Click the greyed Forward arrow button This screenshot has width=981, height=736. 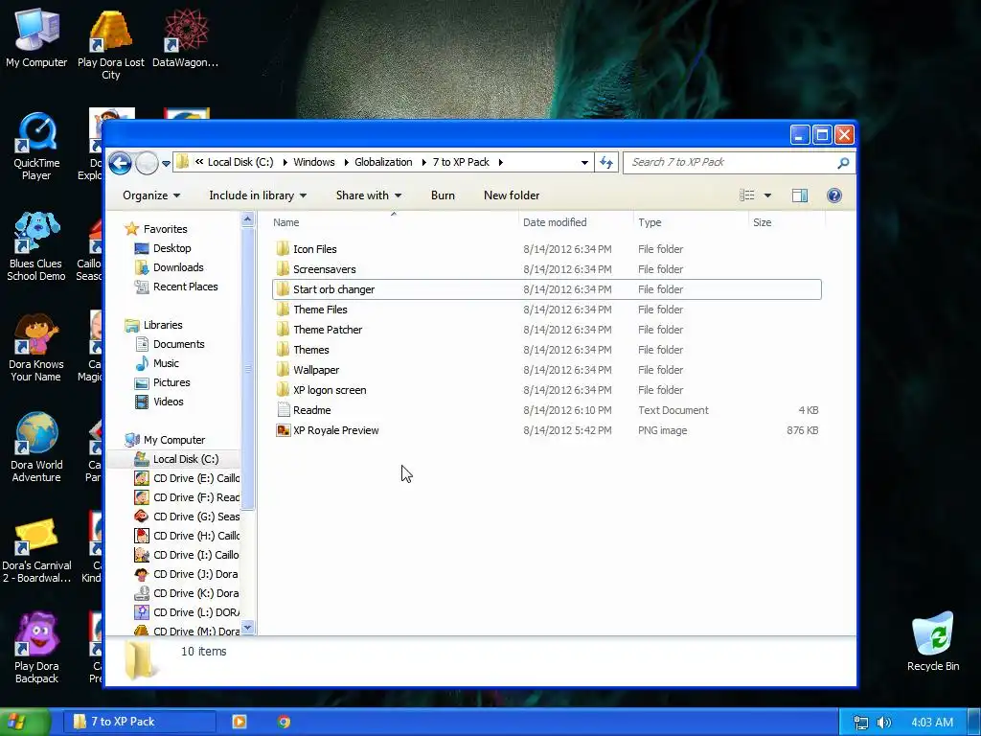click(x=147, y=163)
